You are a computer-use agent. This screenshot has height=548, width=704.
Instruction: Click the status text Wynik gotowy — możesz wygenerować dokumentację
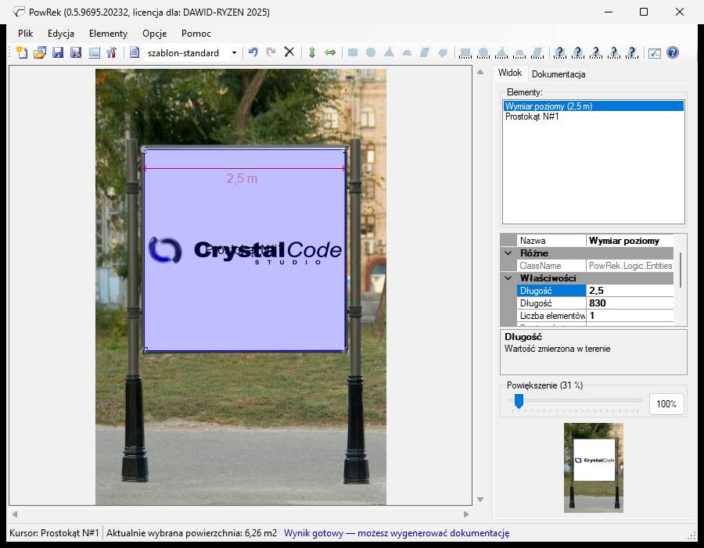397,533
